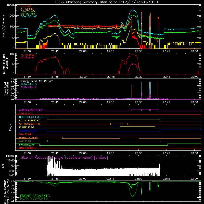The height and width of the screenshot is (204, 204).
Task: Click the NON SOLAR EVENT flag label
Action: [31, 117]
